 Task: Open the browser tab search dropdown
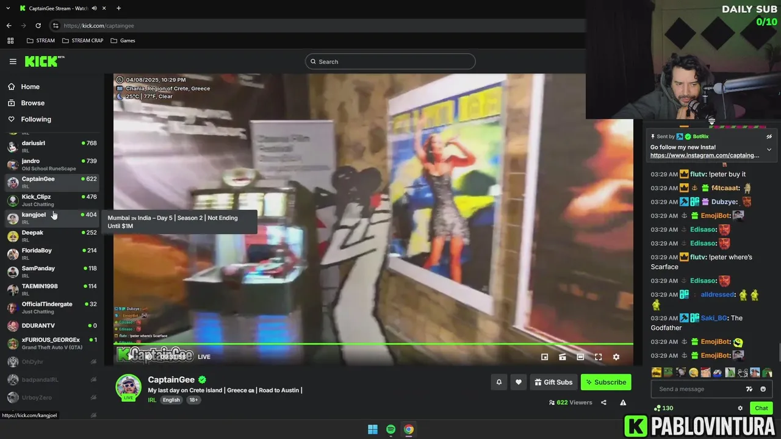click(8, 8)
